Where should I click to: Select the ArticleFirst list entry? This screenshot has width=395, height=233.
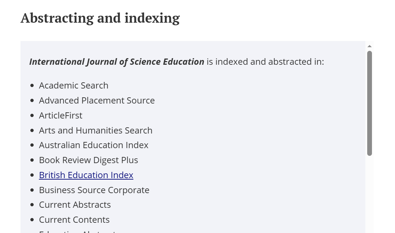pos(61,116)
